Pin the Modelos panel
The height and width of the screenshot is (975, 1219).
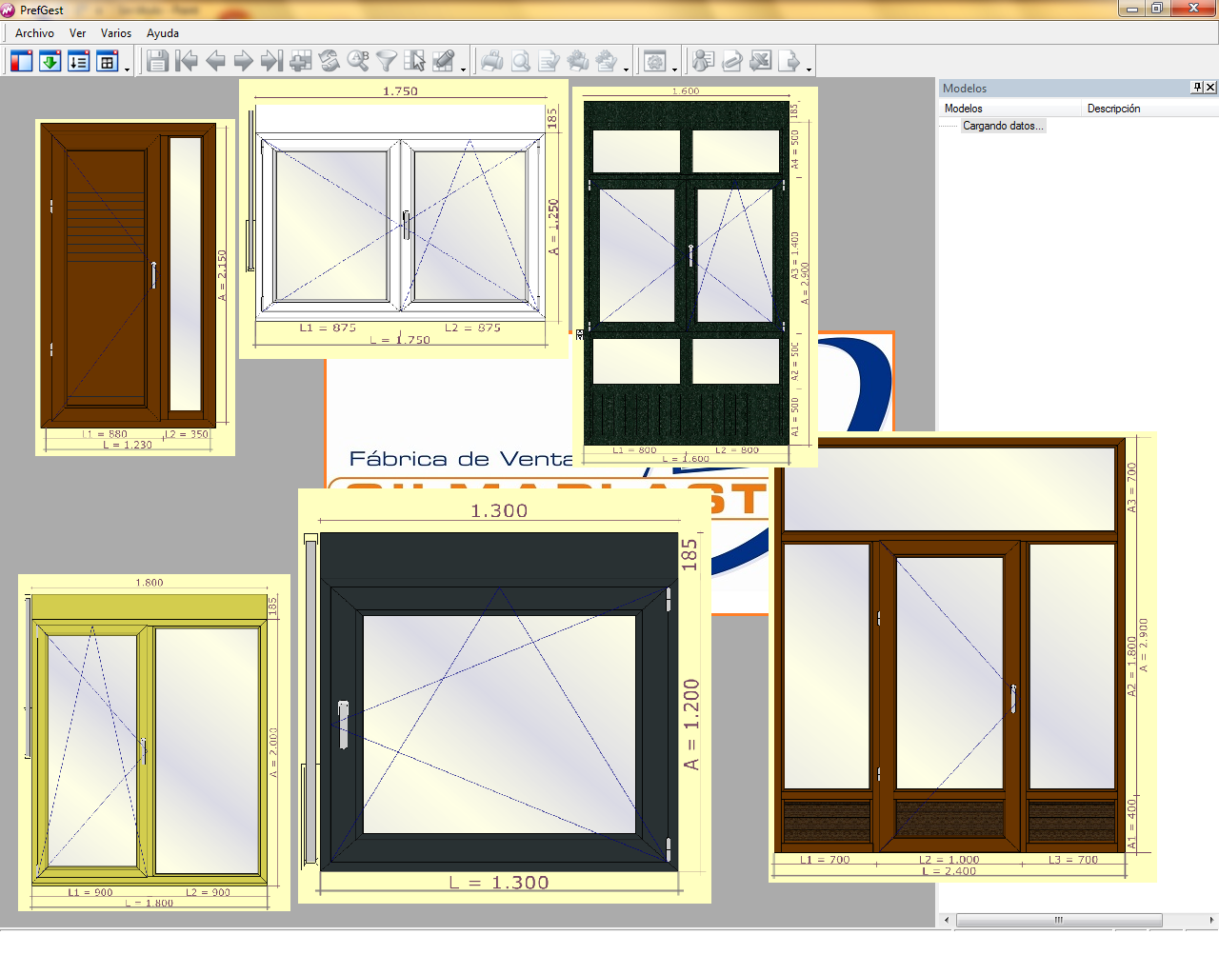[x=1197, y=88]
